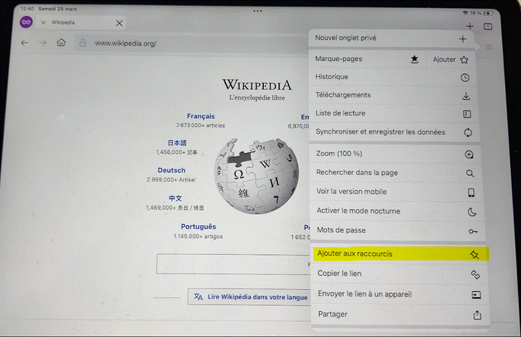Tap the pin icon for shortcuts

[474, 255]
